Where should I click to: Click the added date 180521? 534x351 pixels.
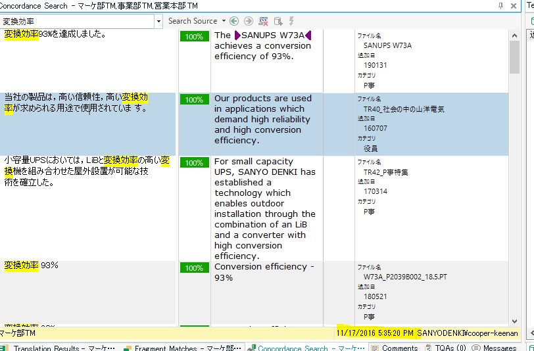[376, 296]
